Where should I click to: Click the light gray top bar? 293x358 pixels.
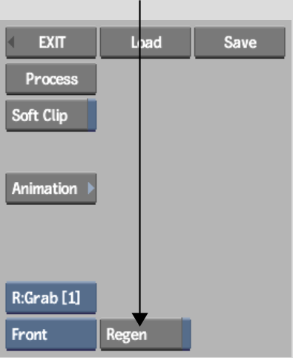[146, 10]
